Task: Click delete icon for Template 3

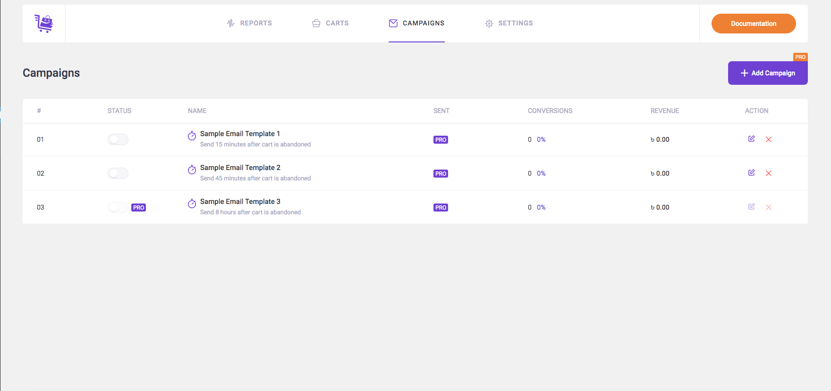Action: pyautogui.click(x=768, y=207)
